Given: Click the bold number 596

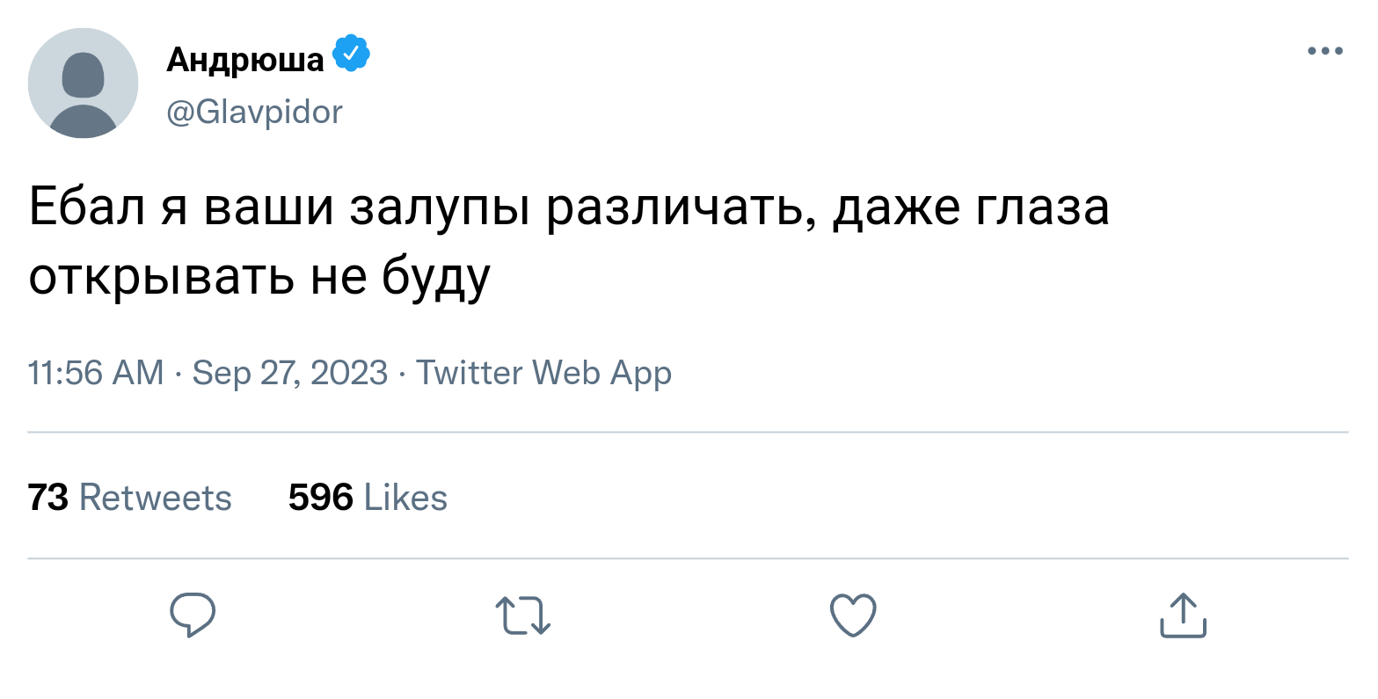Looking at the screenshot, I should tap(321, 498).
